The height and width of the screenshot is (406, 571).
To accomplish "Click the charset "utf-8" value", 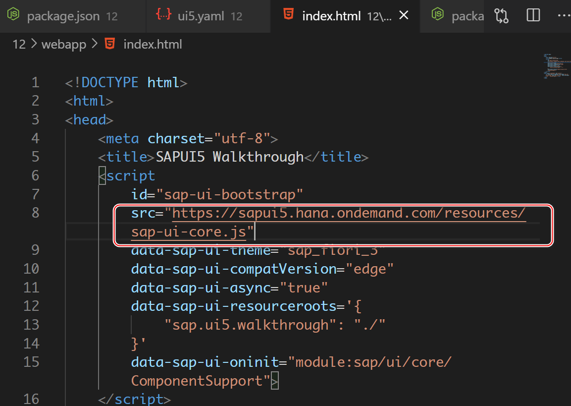I will pos(242,139).
